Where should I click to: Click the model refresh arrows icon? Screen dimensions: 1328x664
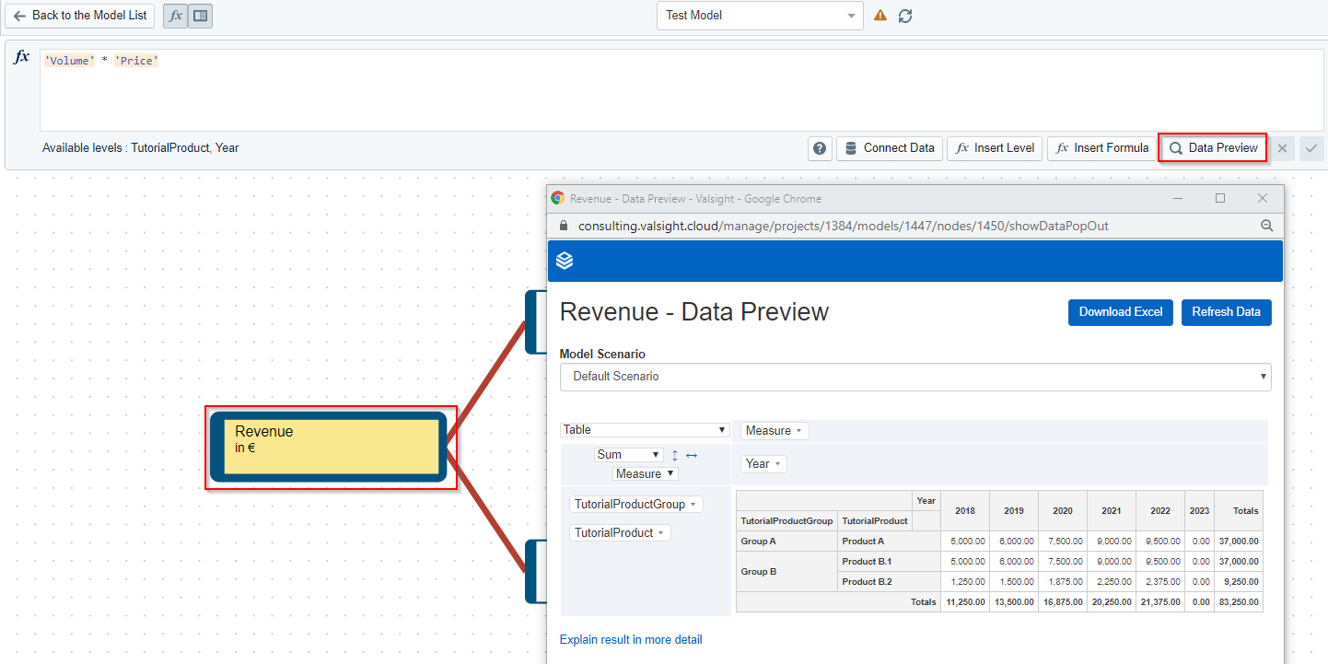pyautogui.click(x=905, y=16)
